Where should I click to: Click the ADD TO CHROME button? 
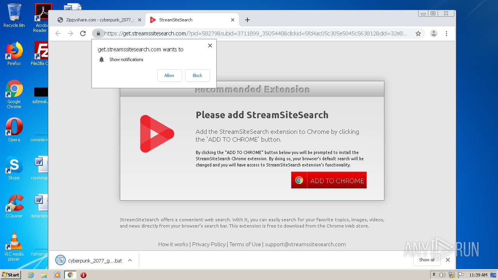329,180
